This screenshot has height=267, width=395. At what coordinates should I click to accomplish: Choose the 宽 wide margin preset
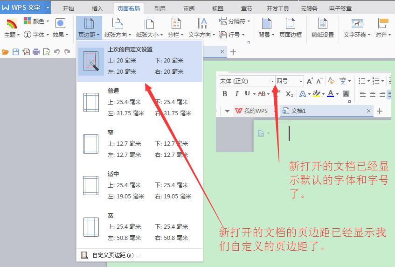139,227
